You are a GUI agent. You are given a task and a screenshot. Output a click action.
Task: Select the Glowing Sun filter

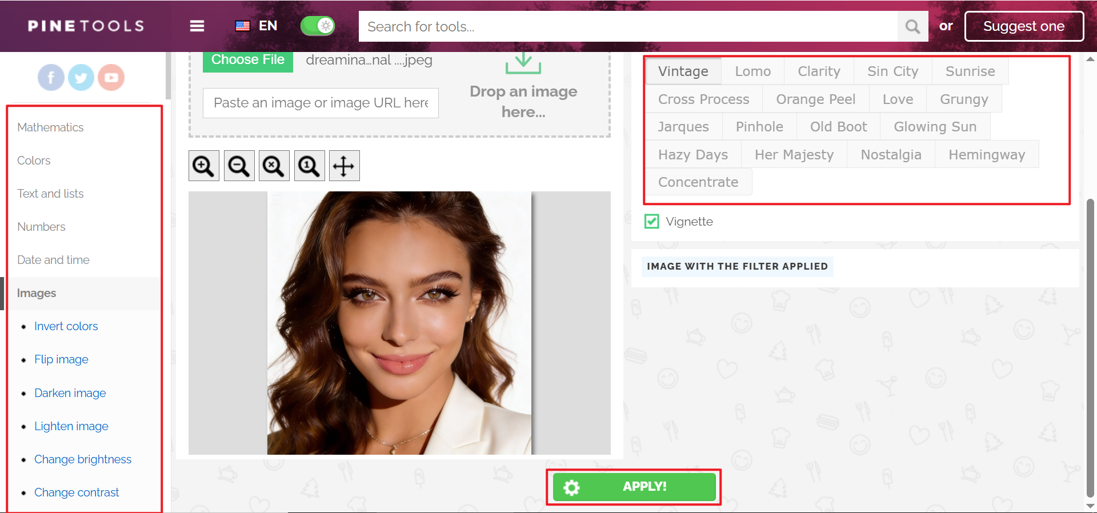pos(935,127)
